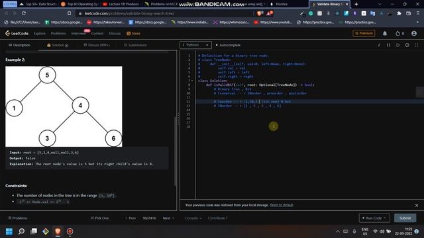Click the LeetCode logo

(x=17, y=33)
